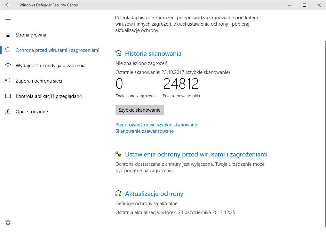This screenshot has width=326, height=232.
Task: Open Aktualizacje ochrony link
Action: coord(154,194)
